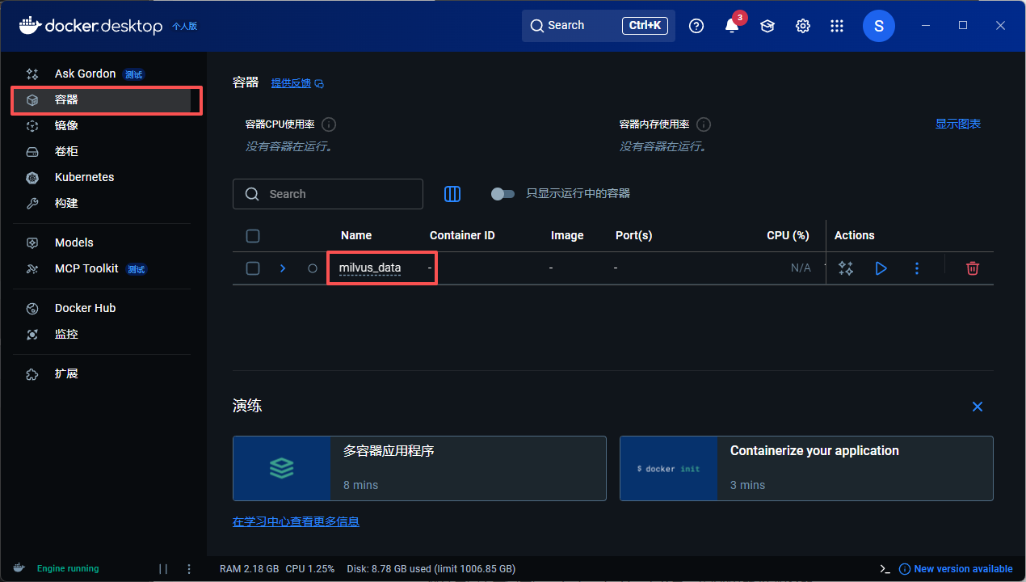Click New version available notice
This screenshot has height=582, width=1026.
coord(957,569)
